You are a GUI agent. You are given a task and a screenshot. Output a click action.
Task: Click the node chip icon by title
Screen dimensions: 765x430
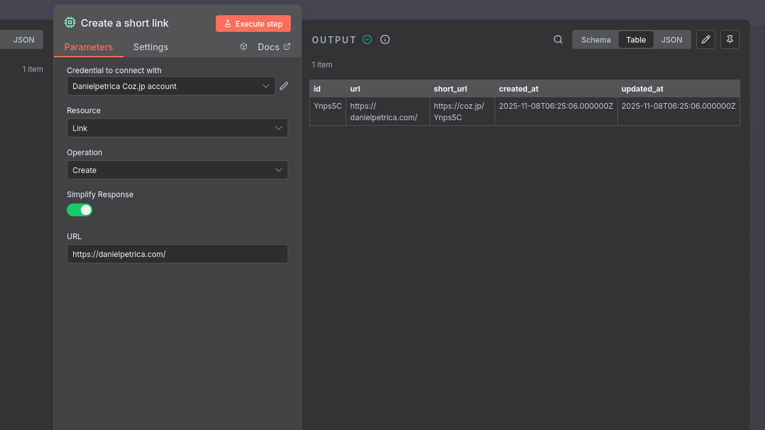click(x=70, y=23)
